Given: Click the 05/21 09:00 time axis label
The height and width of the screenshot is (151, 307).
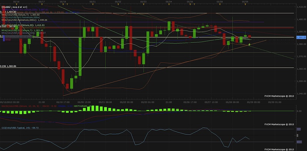Looking at the screenshot, I should (105, 102).
